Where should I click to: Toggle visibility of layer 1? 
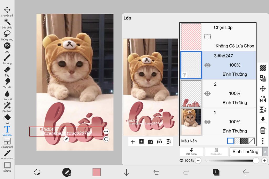208,122
